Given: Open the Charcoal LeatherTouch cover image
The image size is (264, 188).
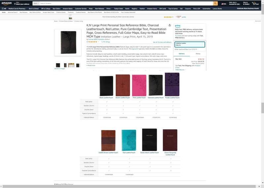Looking at the screenshot, I should click(156, 85).
